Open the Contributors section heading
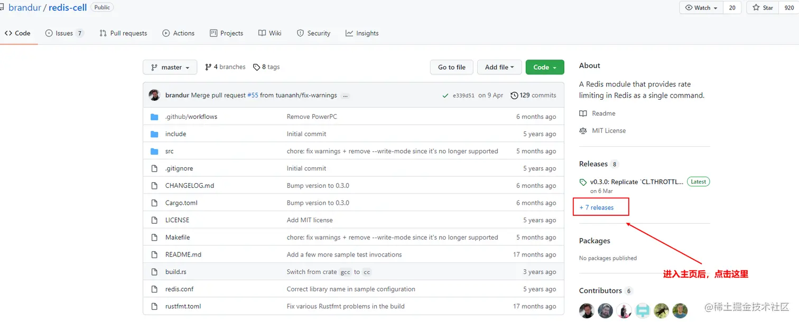 pos(600,291)
